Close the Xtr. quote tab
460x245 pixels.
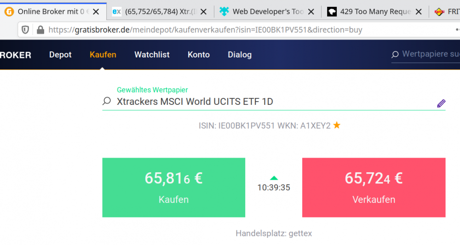click(x=204, y=12)
